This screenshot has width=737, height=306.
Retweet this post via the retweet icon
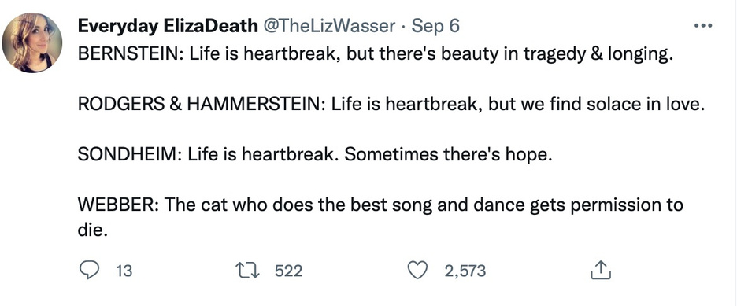[248, 271]
